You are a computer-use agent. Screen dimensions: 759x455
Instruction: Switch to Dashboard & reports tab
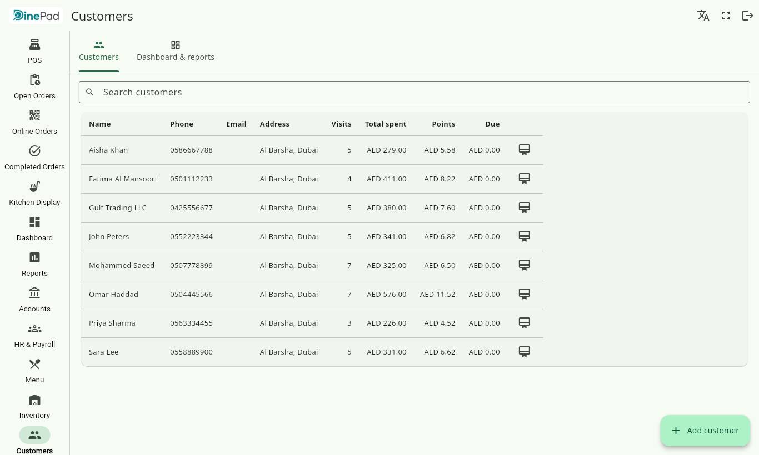tap(176, 51)
